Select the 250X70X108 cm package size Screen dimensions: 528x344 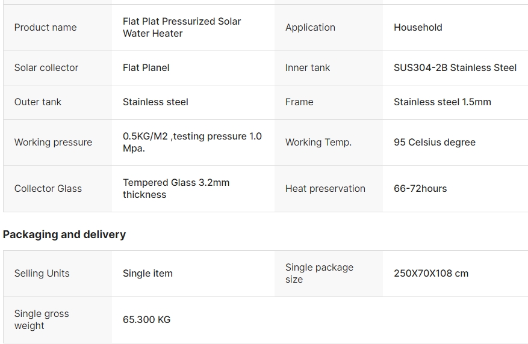(431, 274)
